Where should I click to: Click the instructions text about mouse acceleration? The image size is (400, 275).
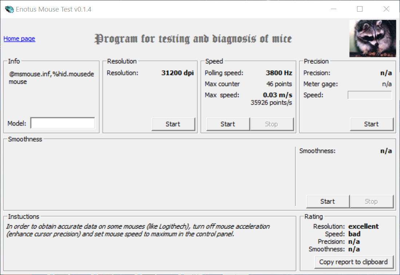click(138, 230)
